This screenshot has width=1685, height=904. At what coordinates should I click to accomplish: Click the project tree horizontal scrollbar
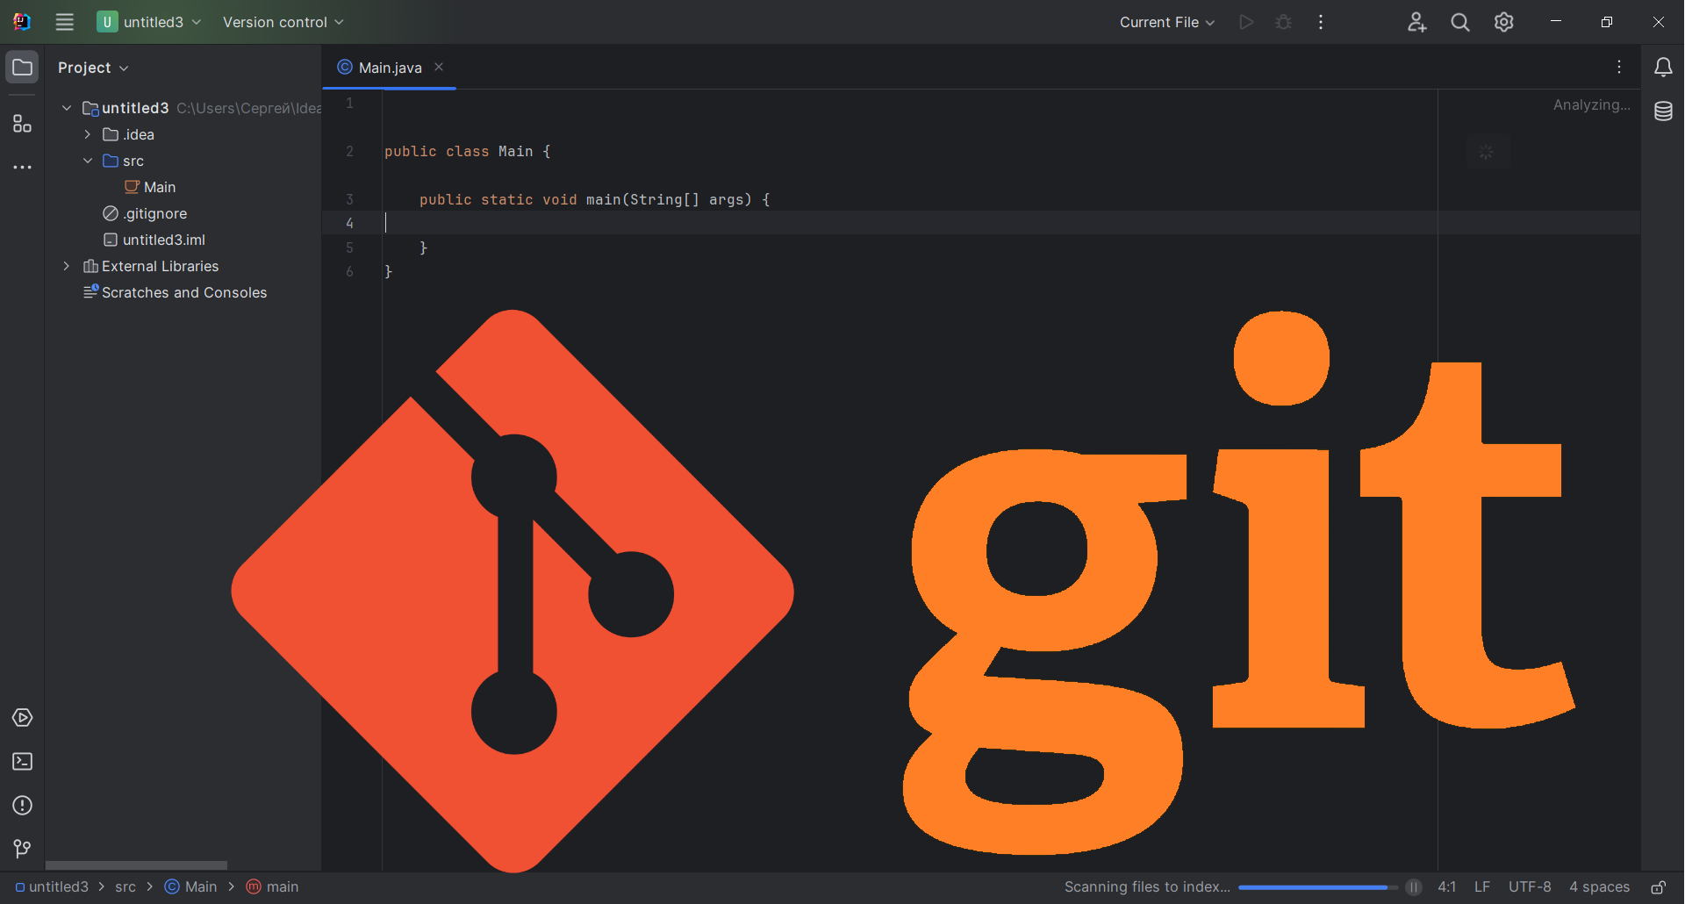pyautogui.click(x=136, y=865)
